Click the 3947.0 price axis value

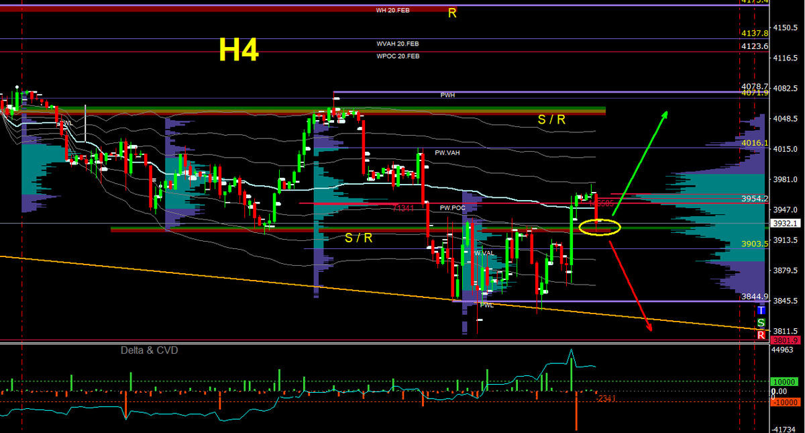pos(787,209)
